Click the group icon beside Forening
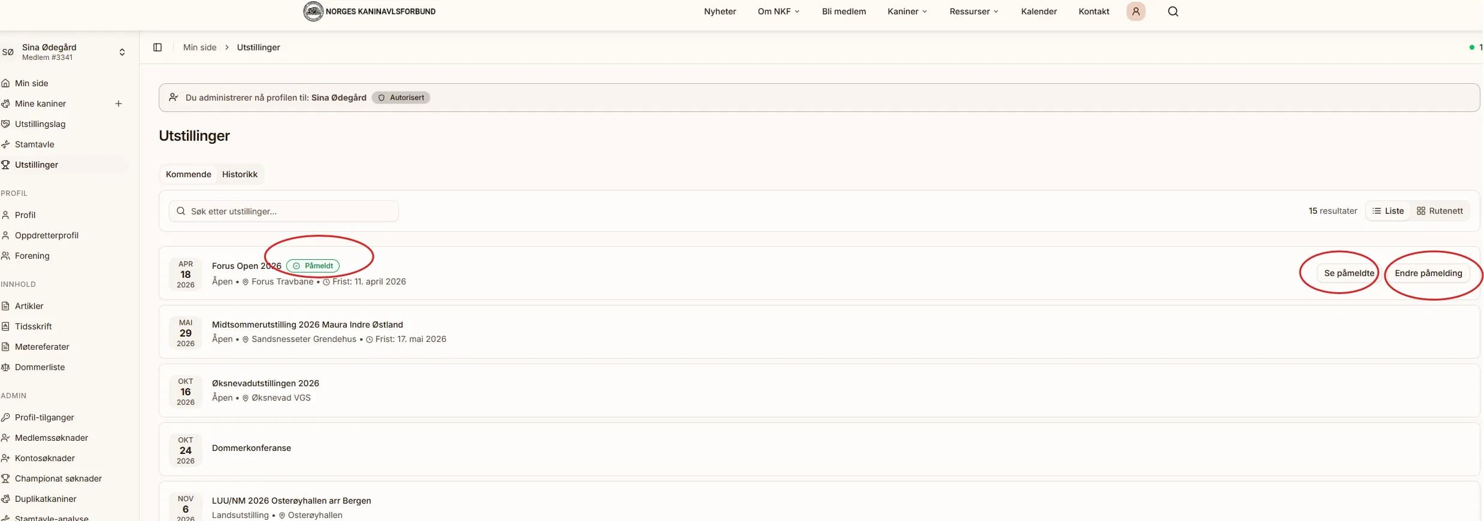The image size is (1484, 521). pyautogui.click(x=5, y=256)
